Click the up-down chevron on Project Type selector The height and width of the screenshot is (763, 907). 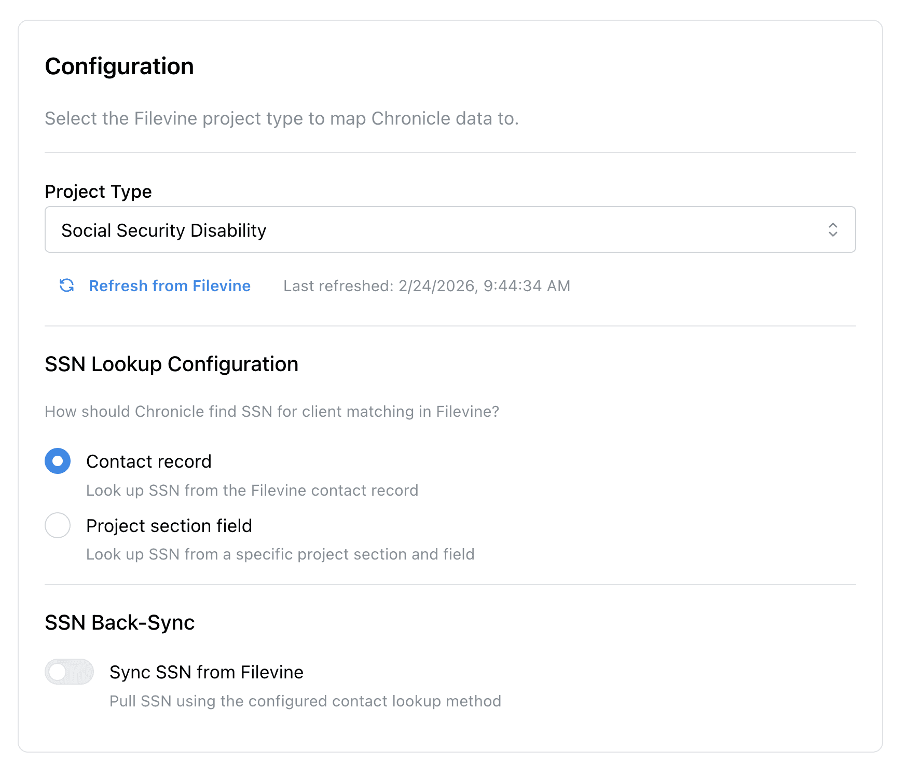(833, 229)
